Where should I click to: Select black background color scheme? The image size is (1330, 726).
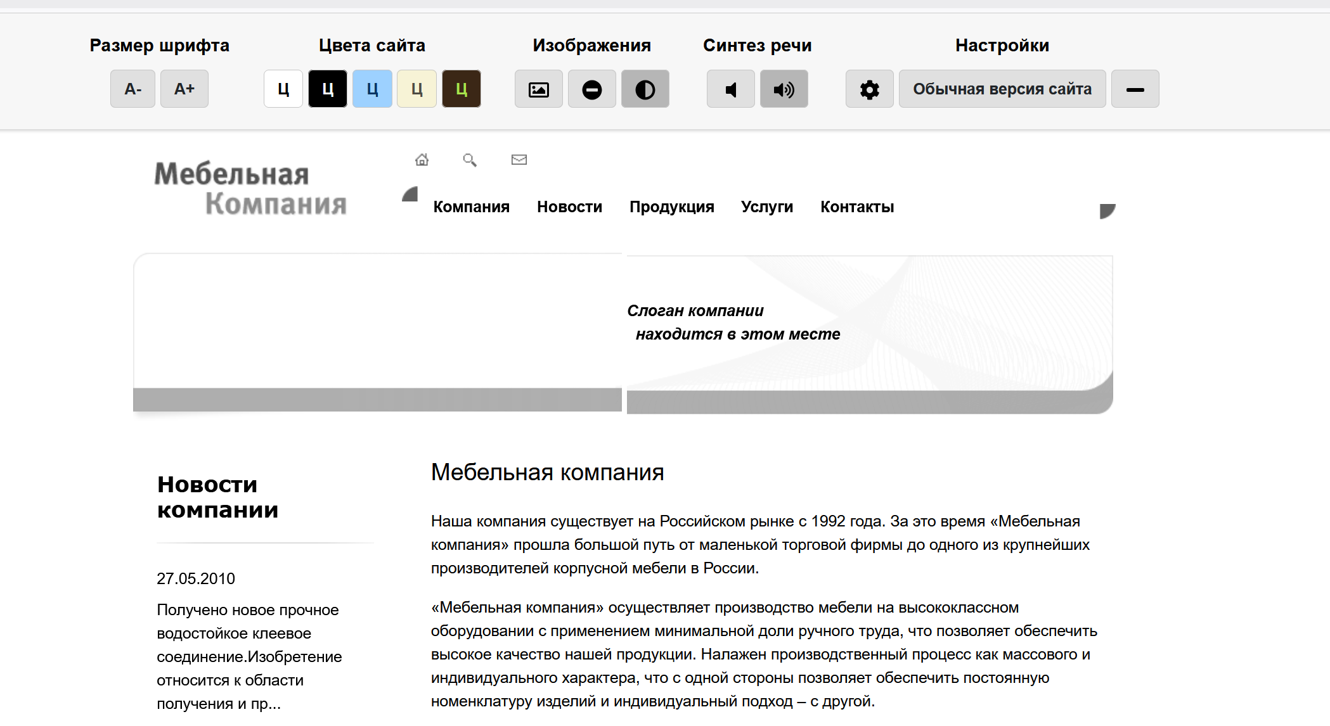pyautogui.click(x=328, y=89)
